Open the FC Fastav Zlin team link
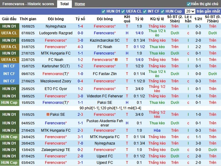This screenshot has width=221, height=166. [x=105, y=74]
